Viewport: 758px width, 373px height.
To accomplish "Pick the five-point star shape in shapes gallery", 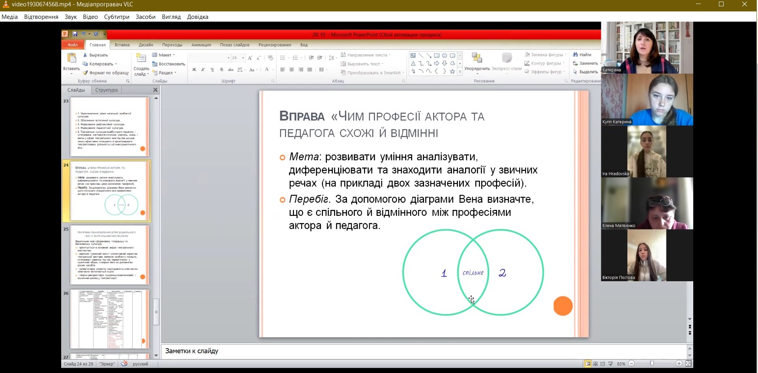I will tap(452, 72).
